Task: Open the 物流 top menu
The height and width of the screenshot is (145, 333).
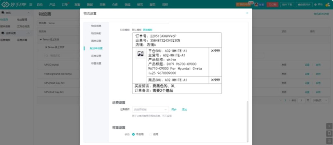Action: click(x=127, y=5)
